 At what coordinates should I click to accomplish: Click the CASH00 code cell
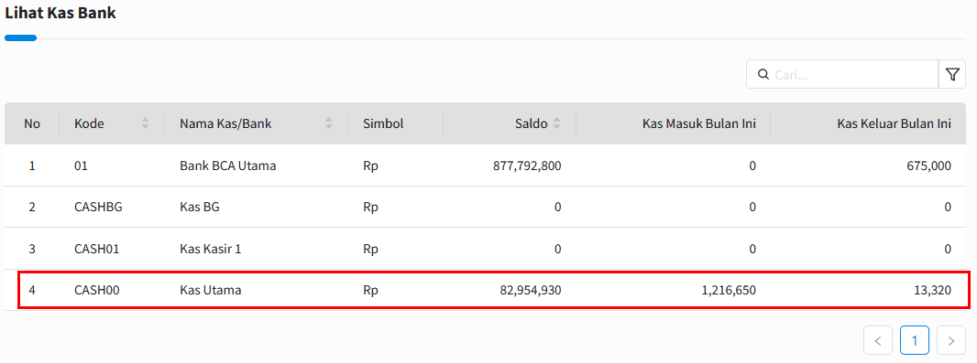coord(96,290)
